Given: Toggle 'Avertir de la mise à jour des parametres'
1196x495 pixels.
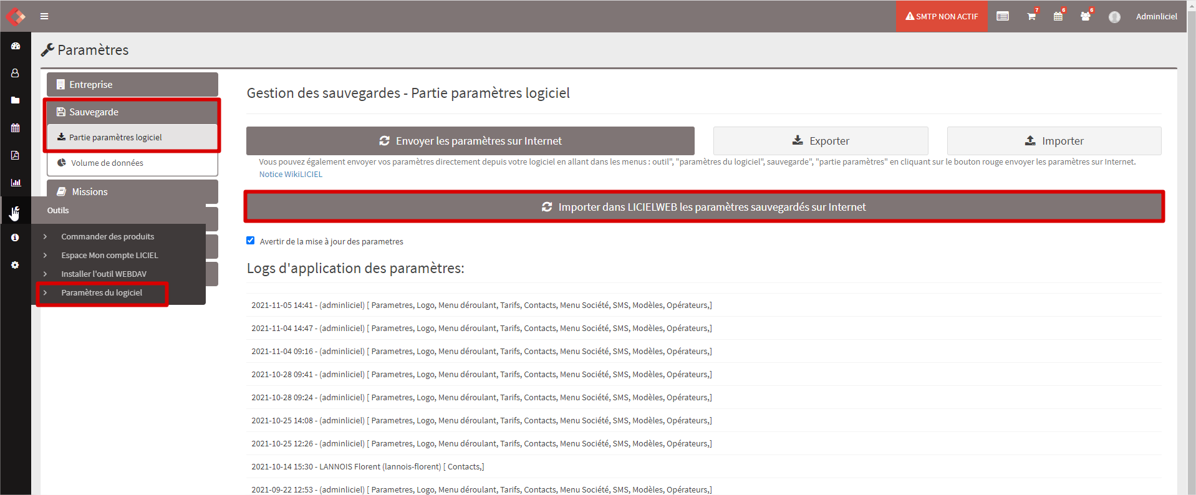Looking at the screenshot, I should click(x=251, y=241).
